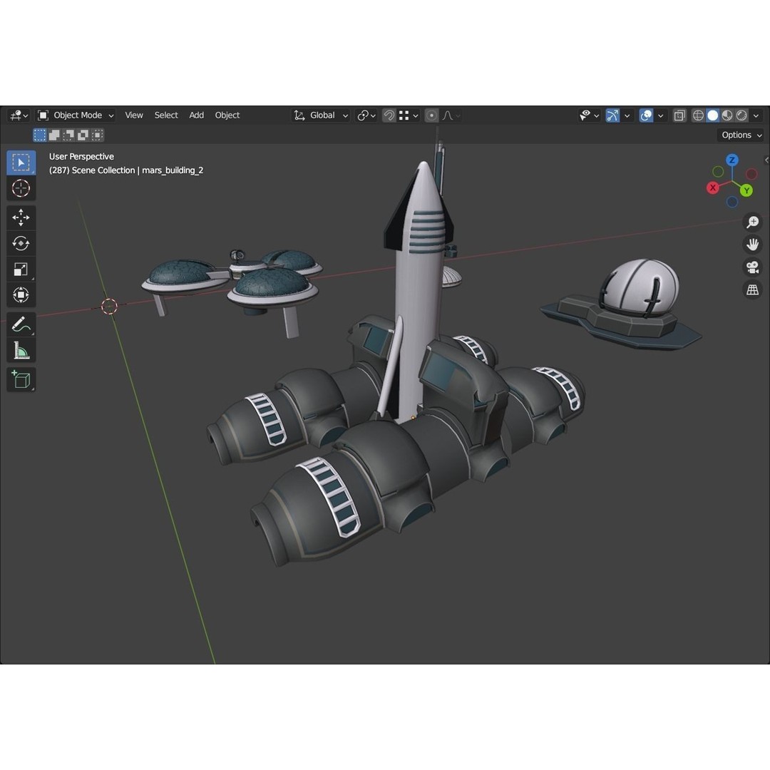Click the Tweak select mode icon

click(40, 135)
